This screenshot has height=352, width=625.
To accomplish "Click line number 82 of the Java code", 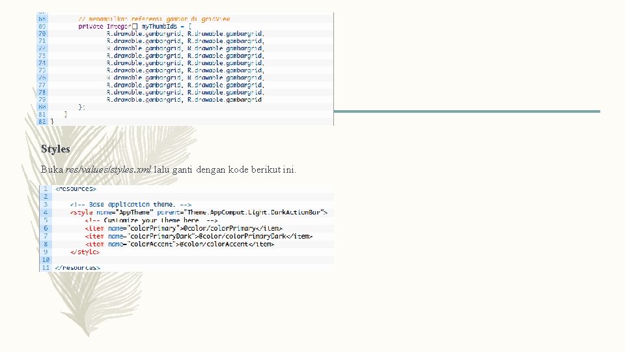I will pos(42,122).
